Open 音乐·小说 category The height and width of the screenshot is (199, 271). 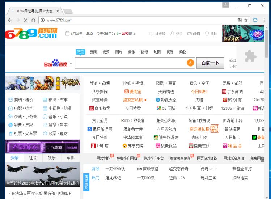55,117
